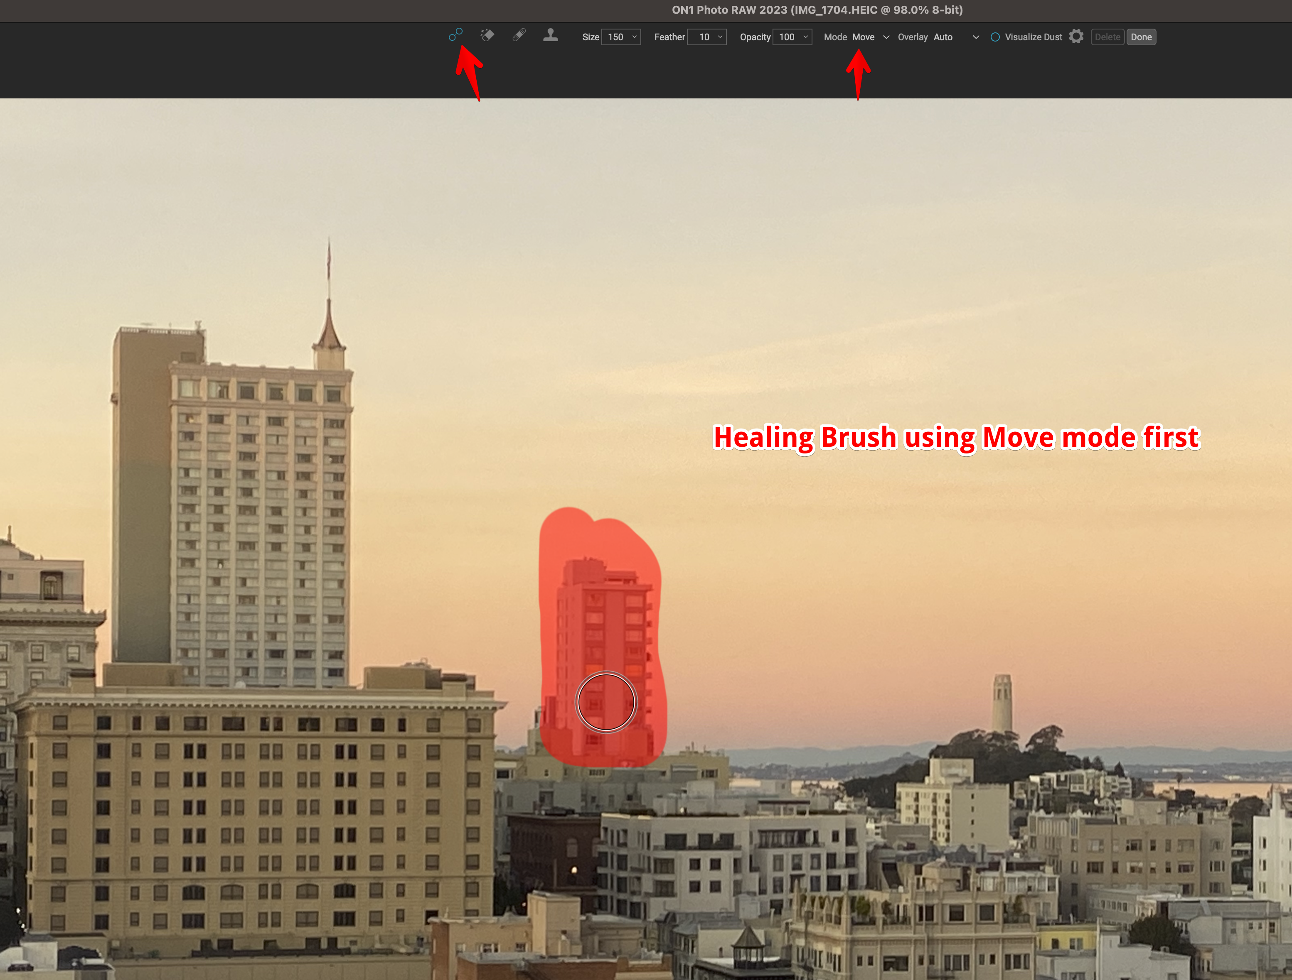This screenshot has width=1292, height=980.
Task: Click into the Opacity field showing 100
Action: (786, 37)
